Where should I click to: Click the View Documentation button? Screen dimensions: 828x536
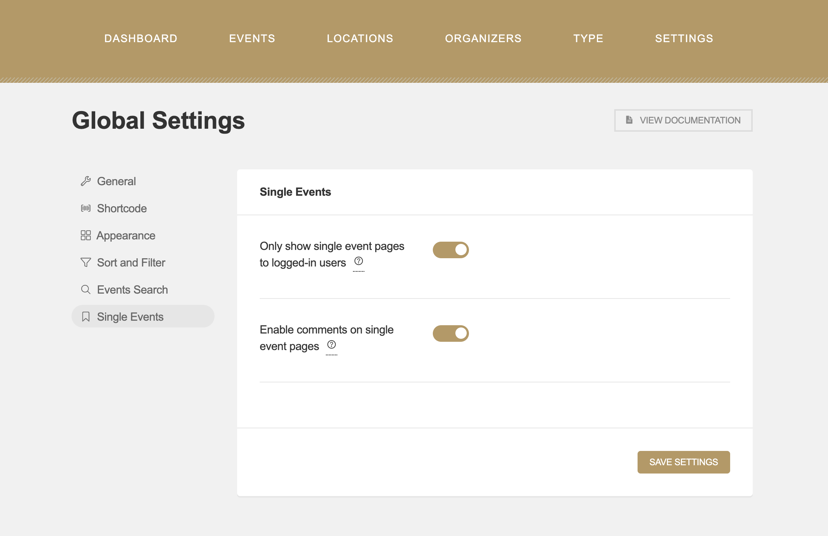[683, 120]
